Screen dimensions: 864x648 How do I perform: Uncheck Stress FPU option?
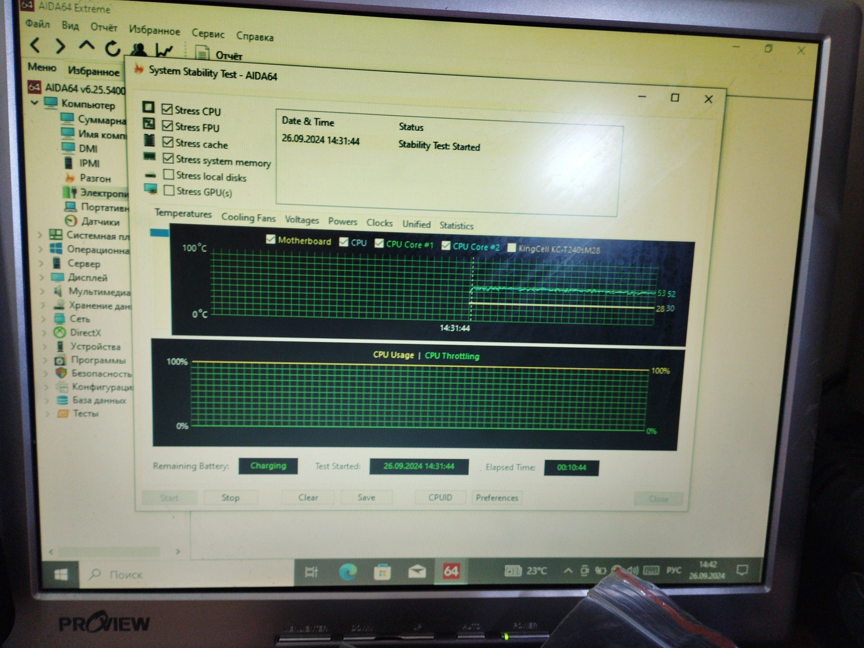[x=167, y=126]
